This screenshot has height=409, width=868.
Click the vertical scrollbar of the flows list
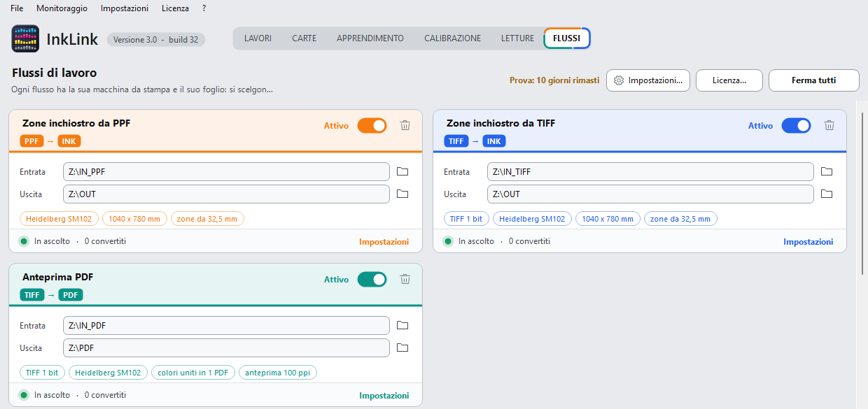coord(862,194)
